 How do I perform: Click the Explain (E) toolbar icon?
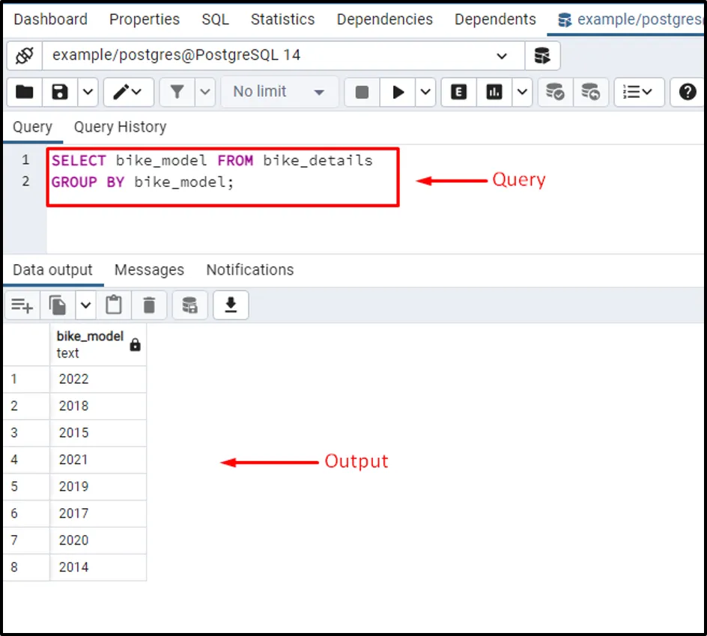click(458, 92)
